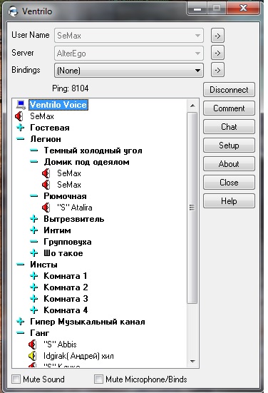Collapse the Ганг channel
This screenshot has width=268, height=393.
point(21,333)
